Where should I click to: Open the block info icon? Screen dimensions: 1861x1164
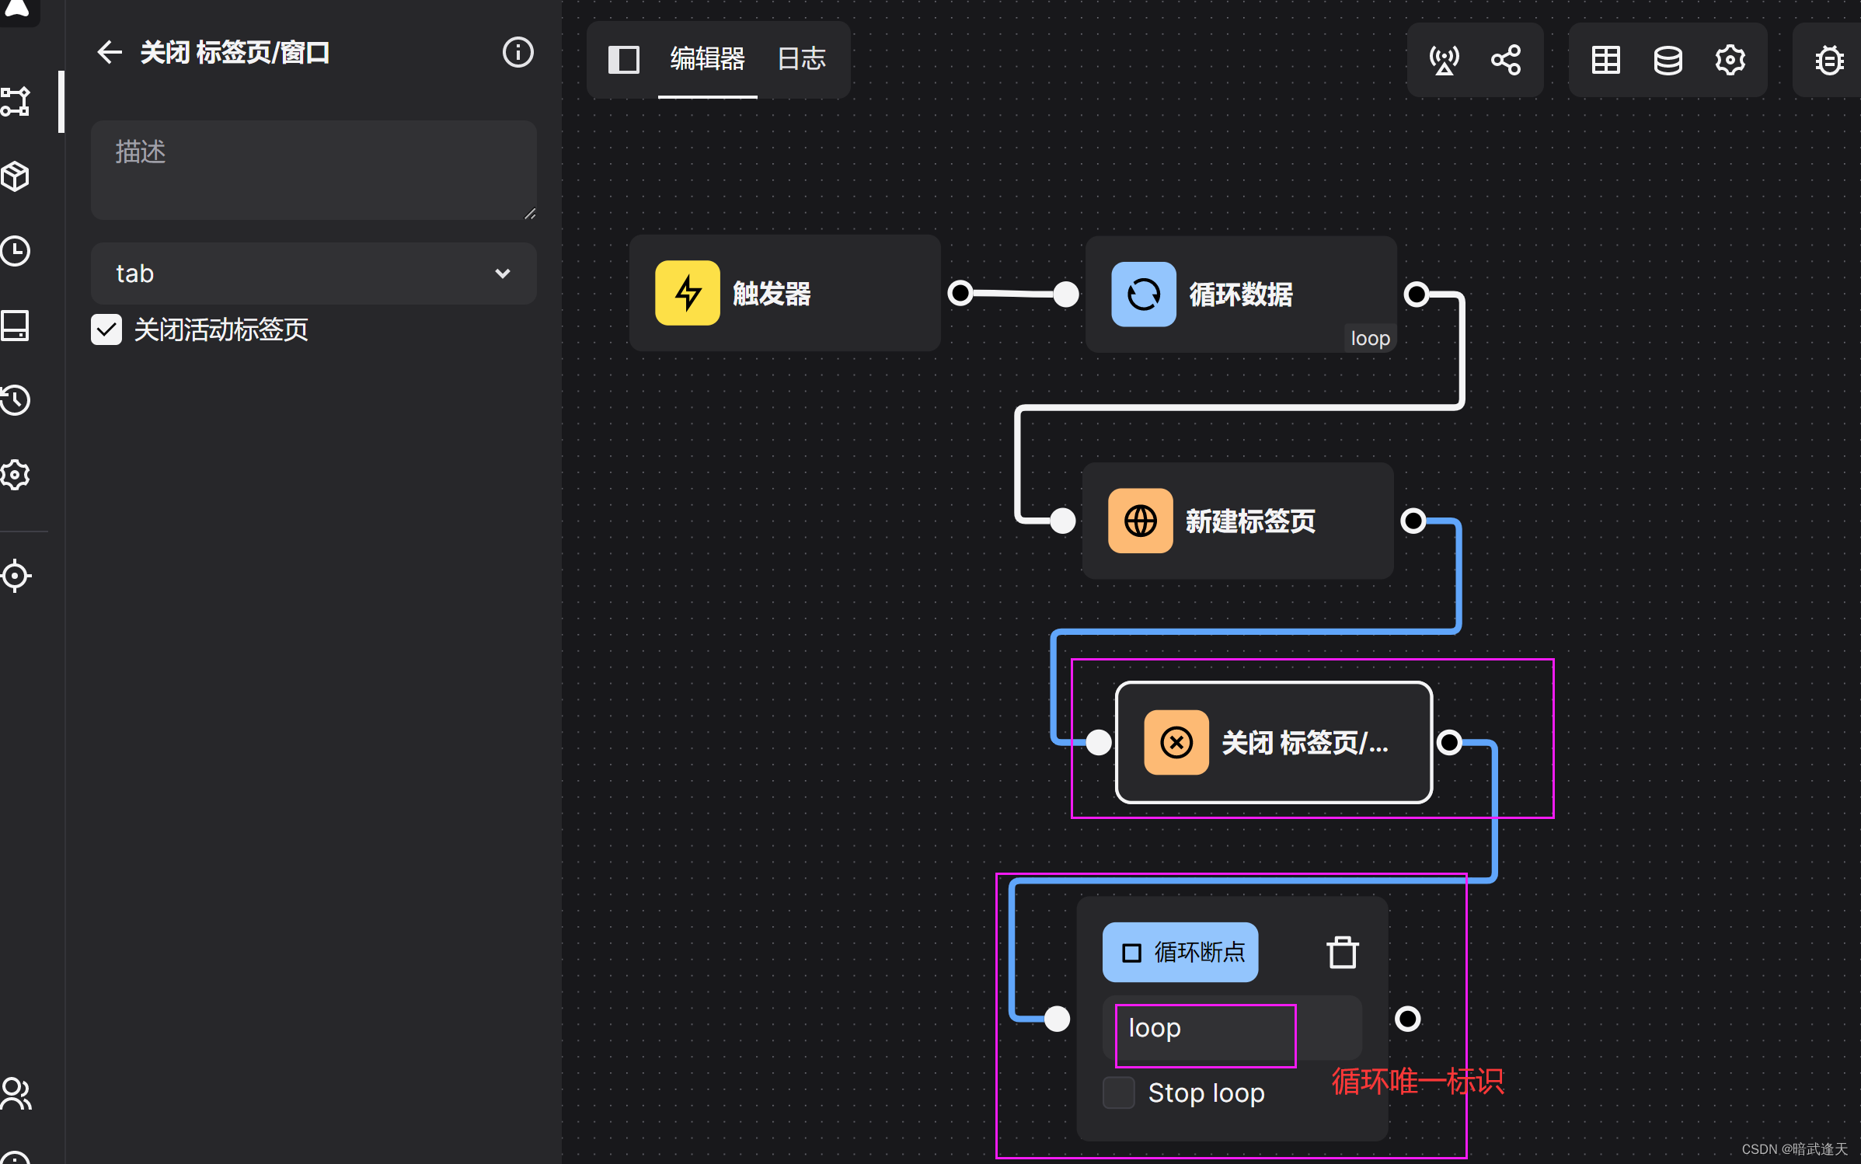pyautogui.click(x=518, y=53)
